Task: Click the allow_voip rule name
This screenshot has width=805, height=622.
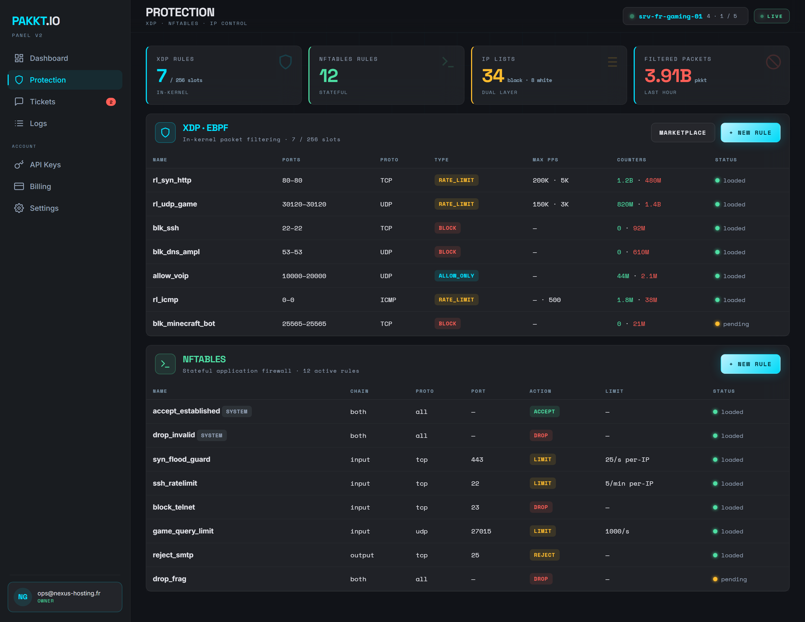Action: click(x=171, y=276)
